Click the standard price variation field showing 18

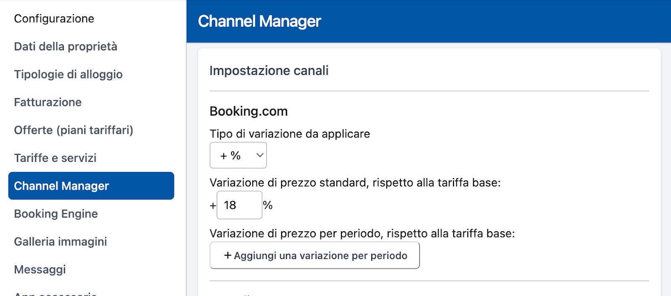coord(239,205)
